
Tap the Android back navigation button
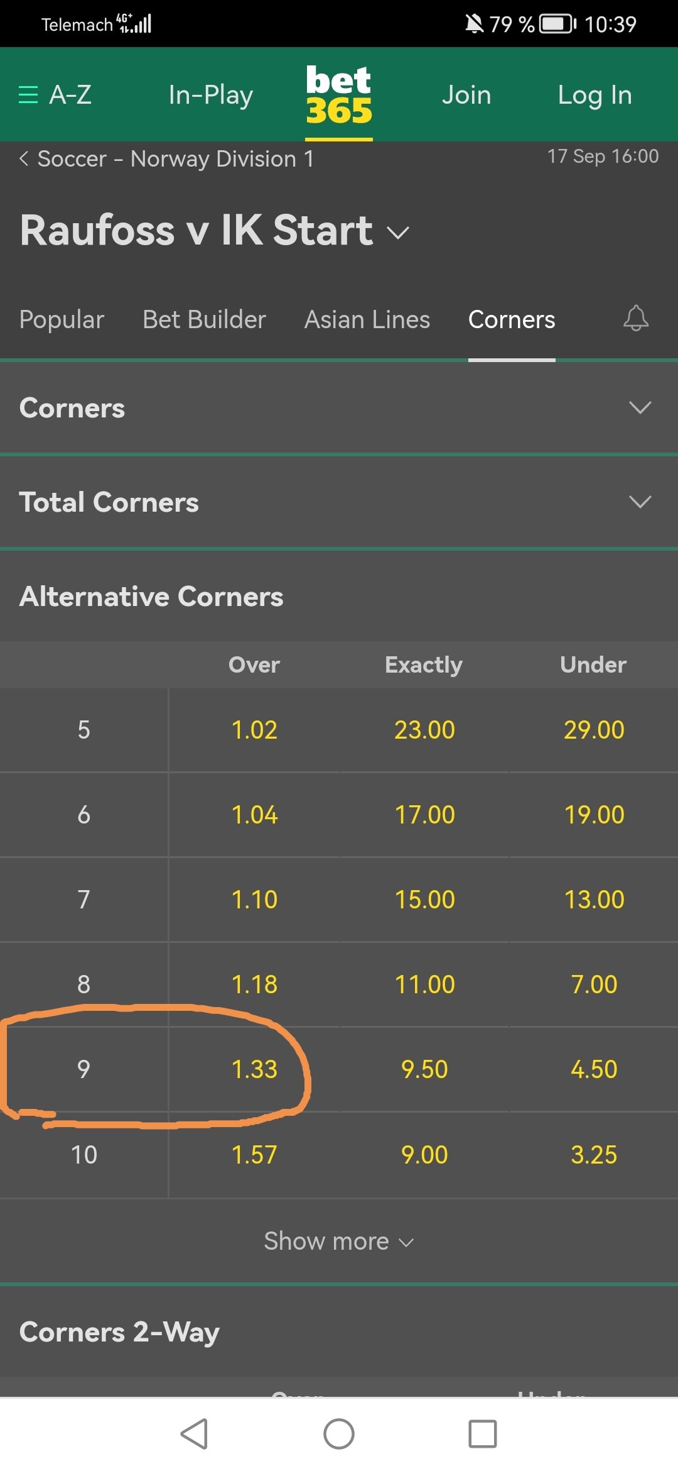click(194, 1434)
